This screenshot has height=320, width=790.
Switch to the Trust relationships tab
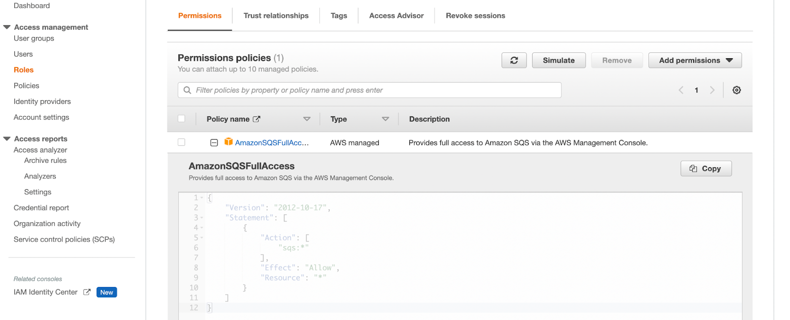(276, 16)
